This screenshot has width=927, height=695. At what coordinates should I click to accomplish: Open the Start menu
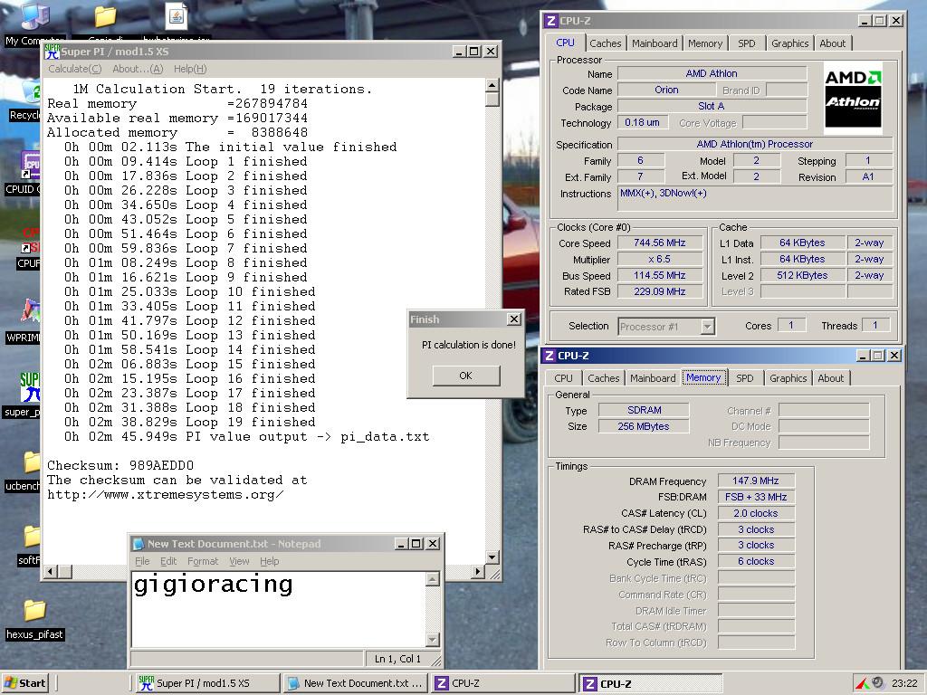coord(24,683)
